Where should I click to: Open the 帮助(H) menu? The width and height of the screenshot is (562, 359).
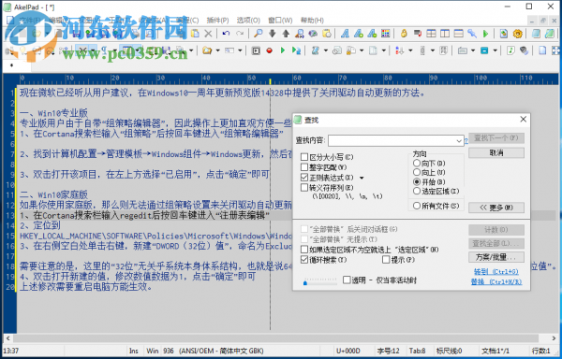(x=312, y=20)
